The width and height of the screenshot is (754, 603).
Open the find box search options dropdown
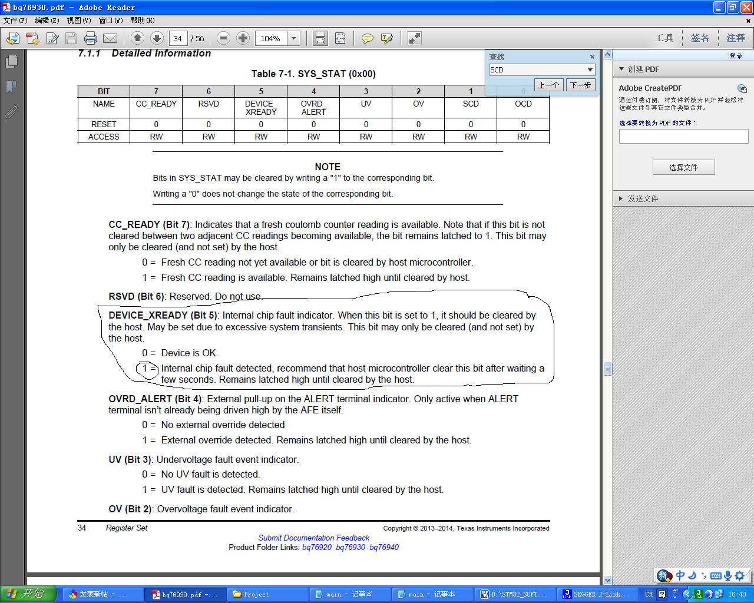(590, 70)
